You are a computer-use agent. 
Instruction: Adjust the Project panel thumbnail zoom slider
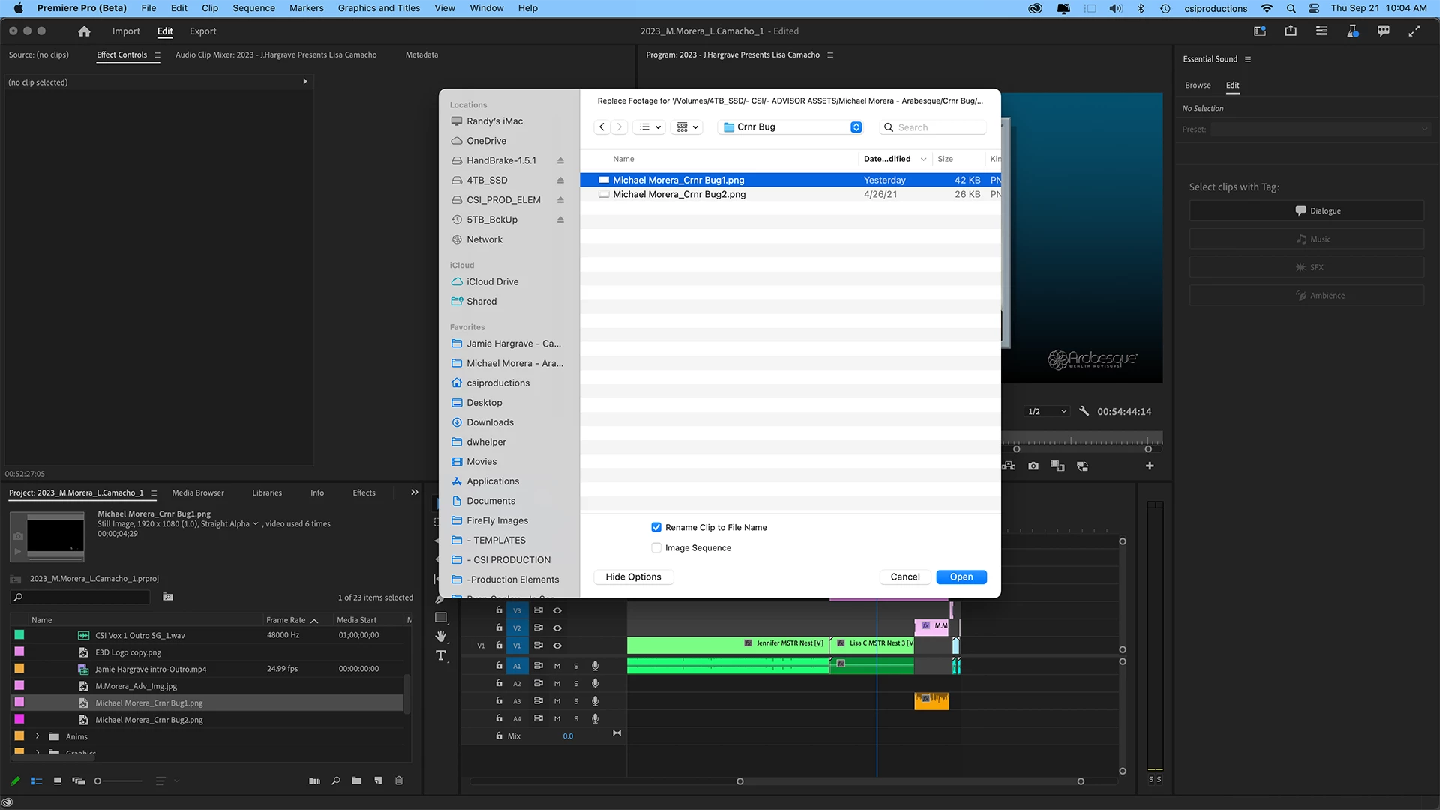tap(98, 781)
